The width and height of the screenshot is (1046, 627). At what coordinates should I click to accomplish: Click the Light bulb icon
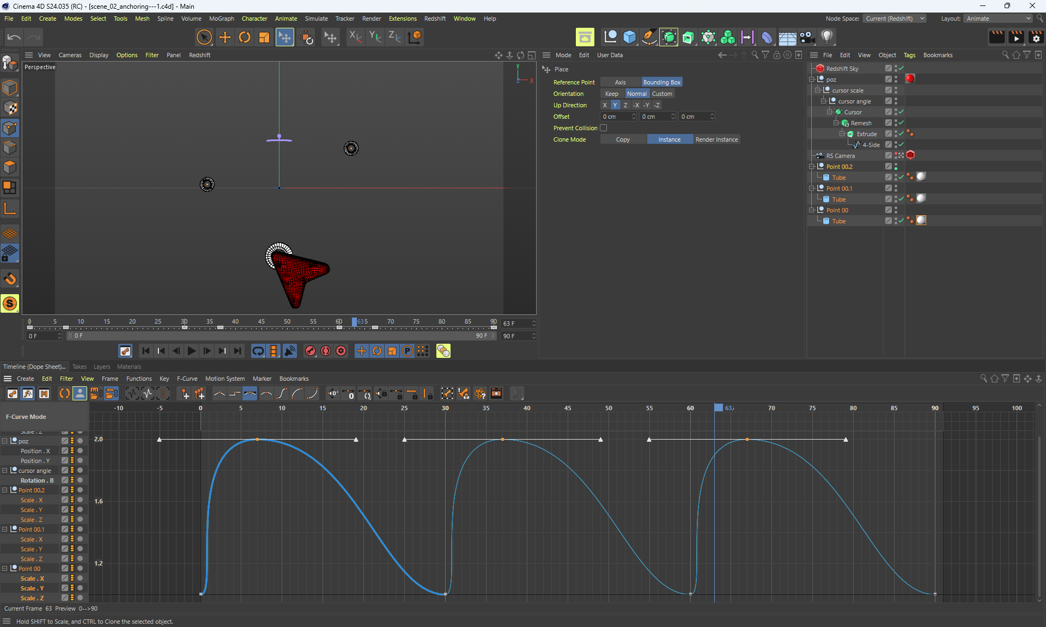coord(827,37)
